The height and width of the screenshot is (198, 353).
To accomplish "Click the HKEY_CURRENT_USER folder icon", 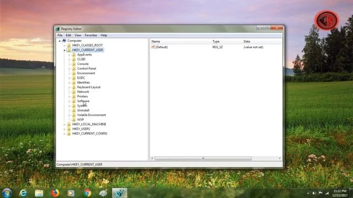I will click(69, 50).
